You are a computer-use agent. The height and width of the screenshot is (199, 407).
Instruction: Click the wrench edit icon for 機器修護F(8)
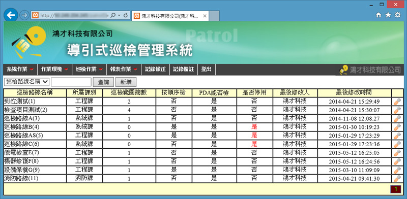click(x=397, y=161)
